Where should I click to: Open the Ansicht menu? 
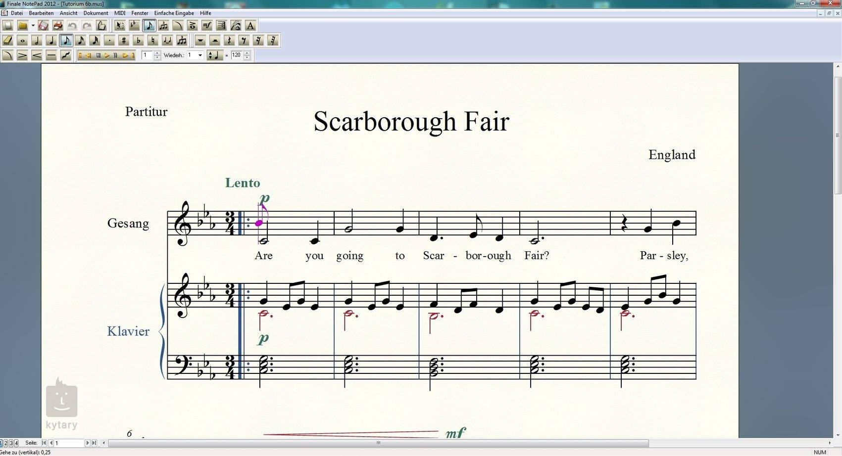68,13
